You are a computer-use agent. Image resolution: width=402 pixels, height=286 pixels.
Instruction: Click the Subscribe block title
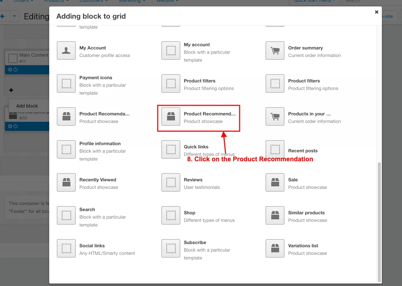click(195, 243)
